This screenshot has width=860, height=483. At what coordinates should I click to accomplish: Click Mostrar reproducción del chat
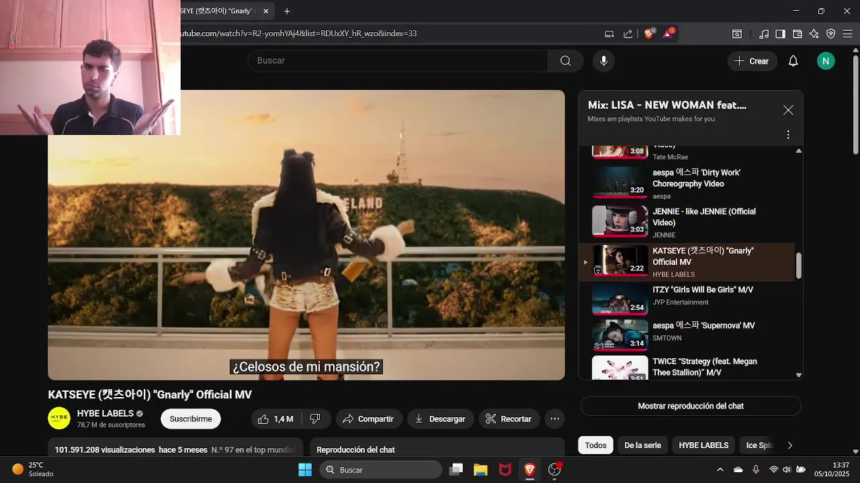(691, 406)
